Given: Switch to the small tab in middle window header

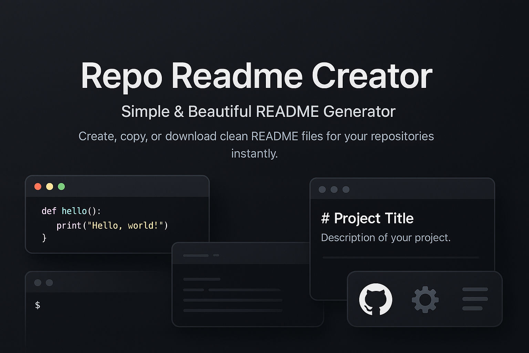Looking at the screenshot, I should click(x=217, y=255).
